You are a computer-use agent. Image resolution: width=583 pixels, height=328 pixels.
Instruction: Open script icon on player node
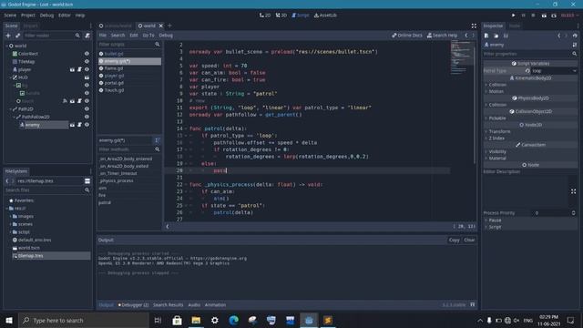point(79,69)
